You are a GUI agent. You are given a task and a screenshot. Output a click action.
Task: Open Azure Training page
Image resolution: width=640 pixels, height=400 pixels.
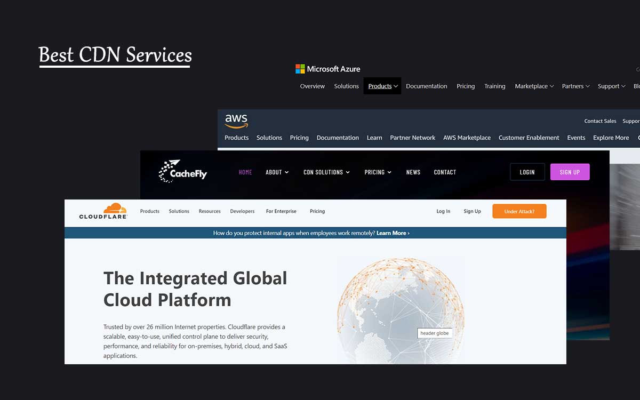tap(494, 86)
